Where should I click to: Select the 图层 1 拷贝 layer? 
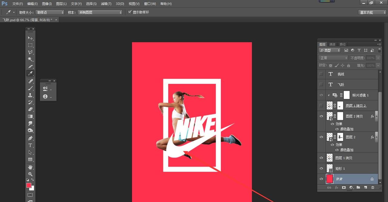pyautogui.click(x=343, y=158)
